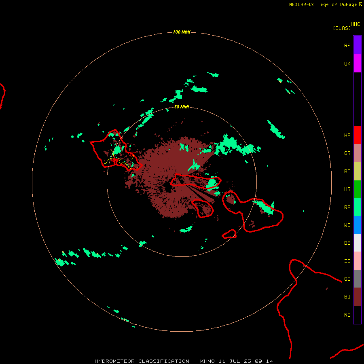Click the HA red legend swatch
364x364 pixels.
pos(357,135)
